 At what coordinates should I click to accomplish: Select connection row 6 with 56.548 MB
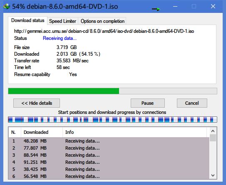[x=109, y=176]
